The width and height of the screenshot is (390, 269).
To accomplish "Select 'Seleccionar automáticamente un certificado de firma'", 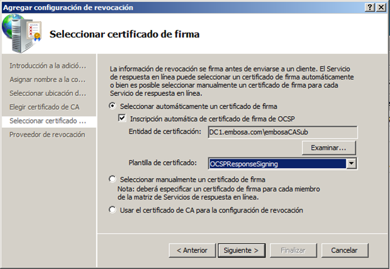I will pyautogui.click(x=113, y=106).
